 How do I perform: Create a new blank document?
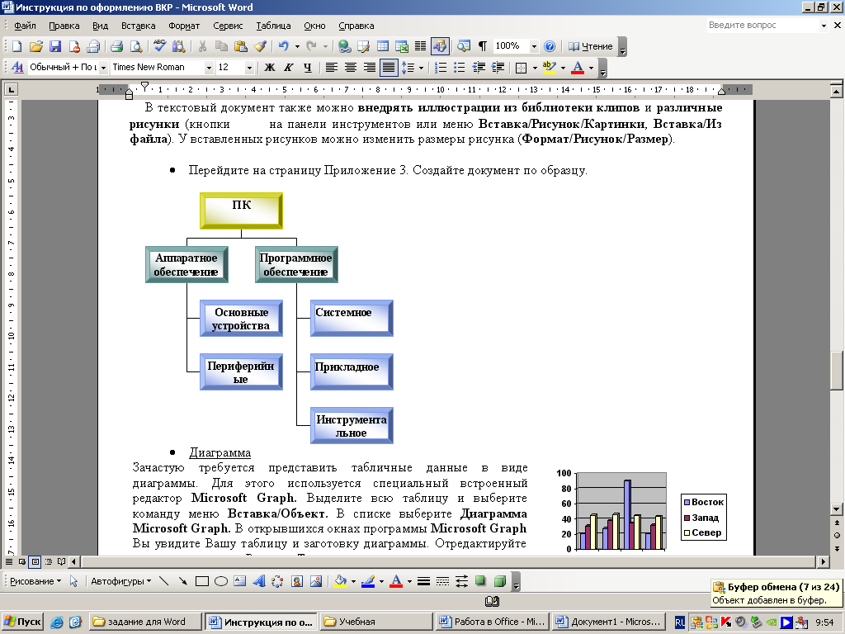pos(17,46)
